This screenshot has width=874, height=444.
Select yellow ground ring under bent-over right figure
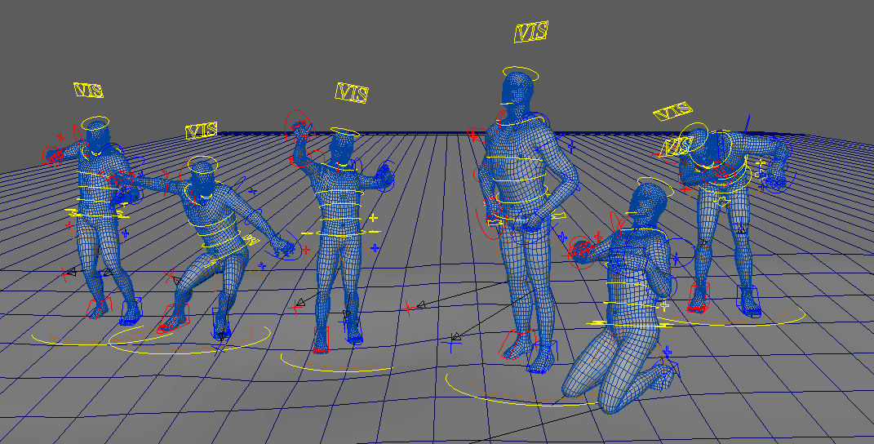(733, 316)
